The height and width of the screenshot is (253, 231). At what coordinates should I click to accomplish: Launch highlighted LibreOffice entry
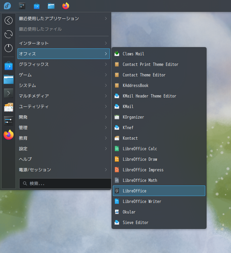pos(159,191)
